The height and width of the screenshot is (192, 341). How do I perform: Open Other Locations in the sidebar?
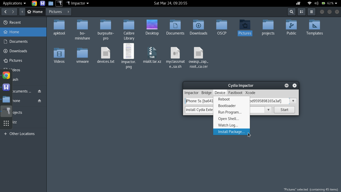click(23, 134)
